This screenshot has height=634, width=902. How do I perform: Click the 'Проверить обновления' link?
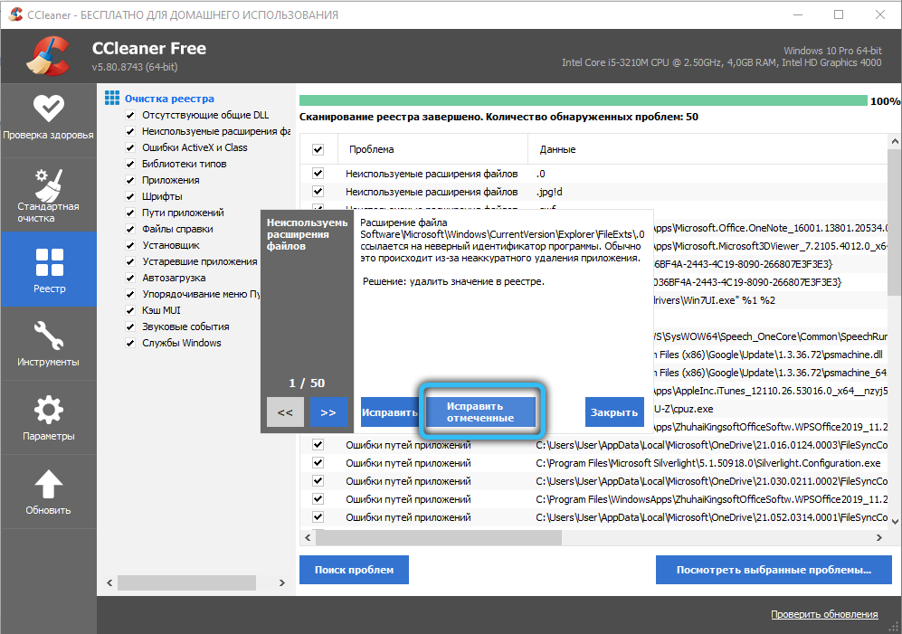click(823, 615)
